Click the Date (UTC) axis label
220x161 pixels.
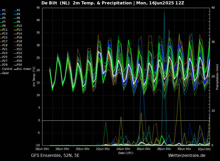point(126,153)
